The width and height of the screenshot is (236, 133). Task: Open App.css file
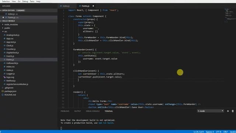(x=10, y=38)
